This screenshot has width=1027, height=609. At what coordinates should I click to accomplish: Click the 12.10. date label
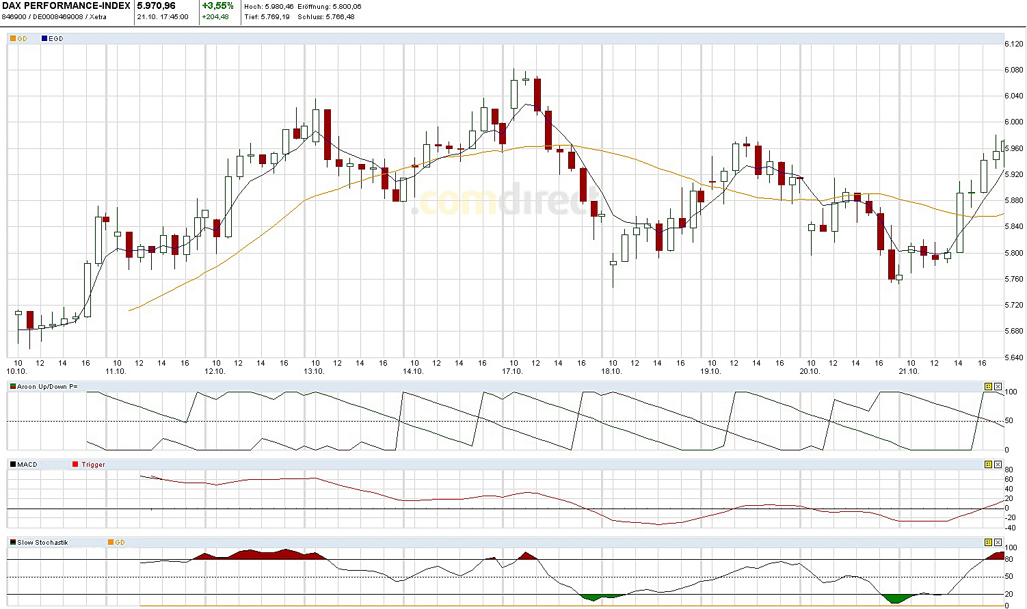point(215,372)
